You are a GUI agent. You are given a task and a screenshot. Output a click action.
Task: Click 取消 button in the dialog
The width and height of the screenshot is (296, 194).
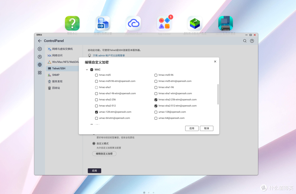[207, 128]
